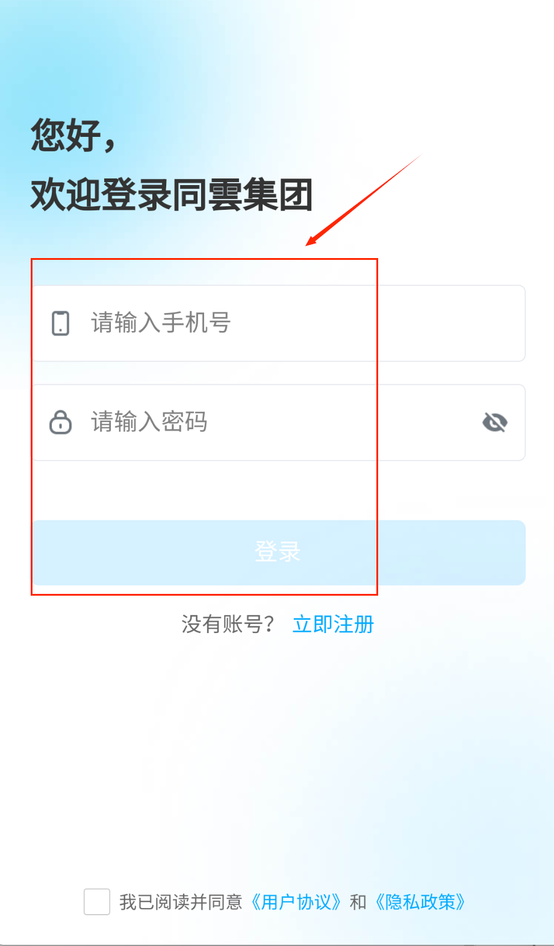Toggle password visibility with crossed-eye icon
This screenshot has height=946, width=554.
495,422
